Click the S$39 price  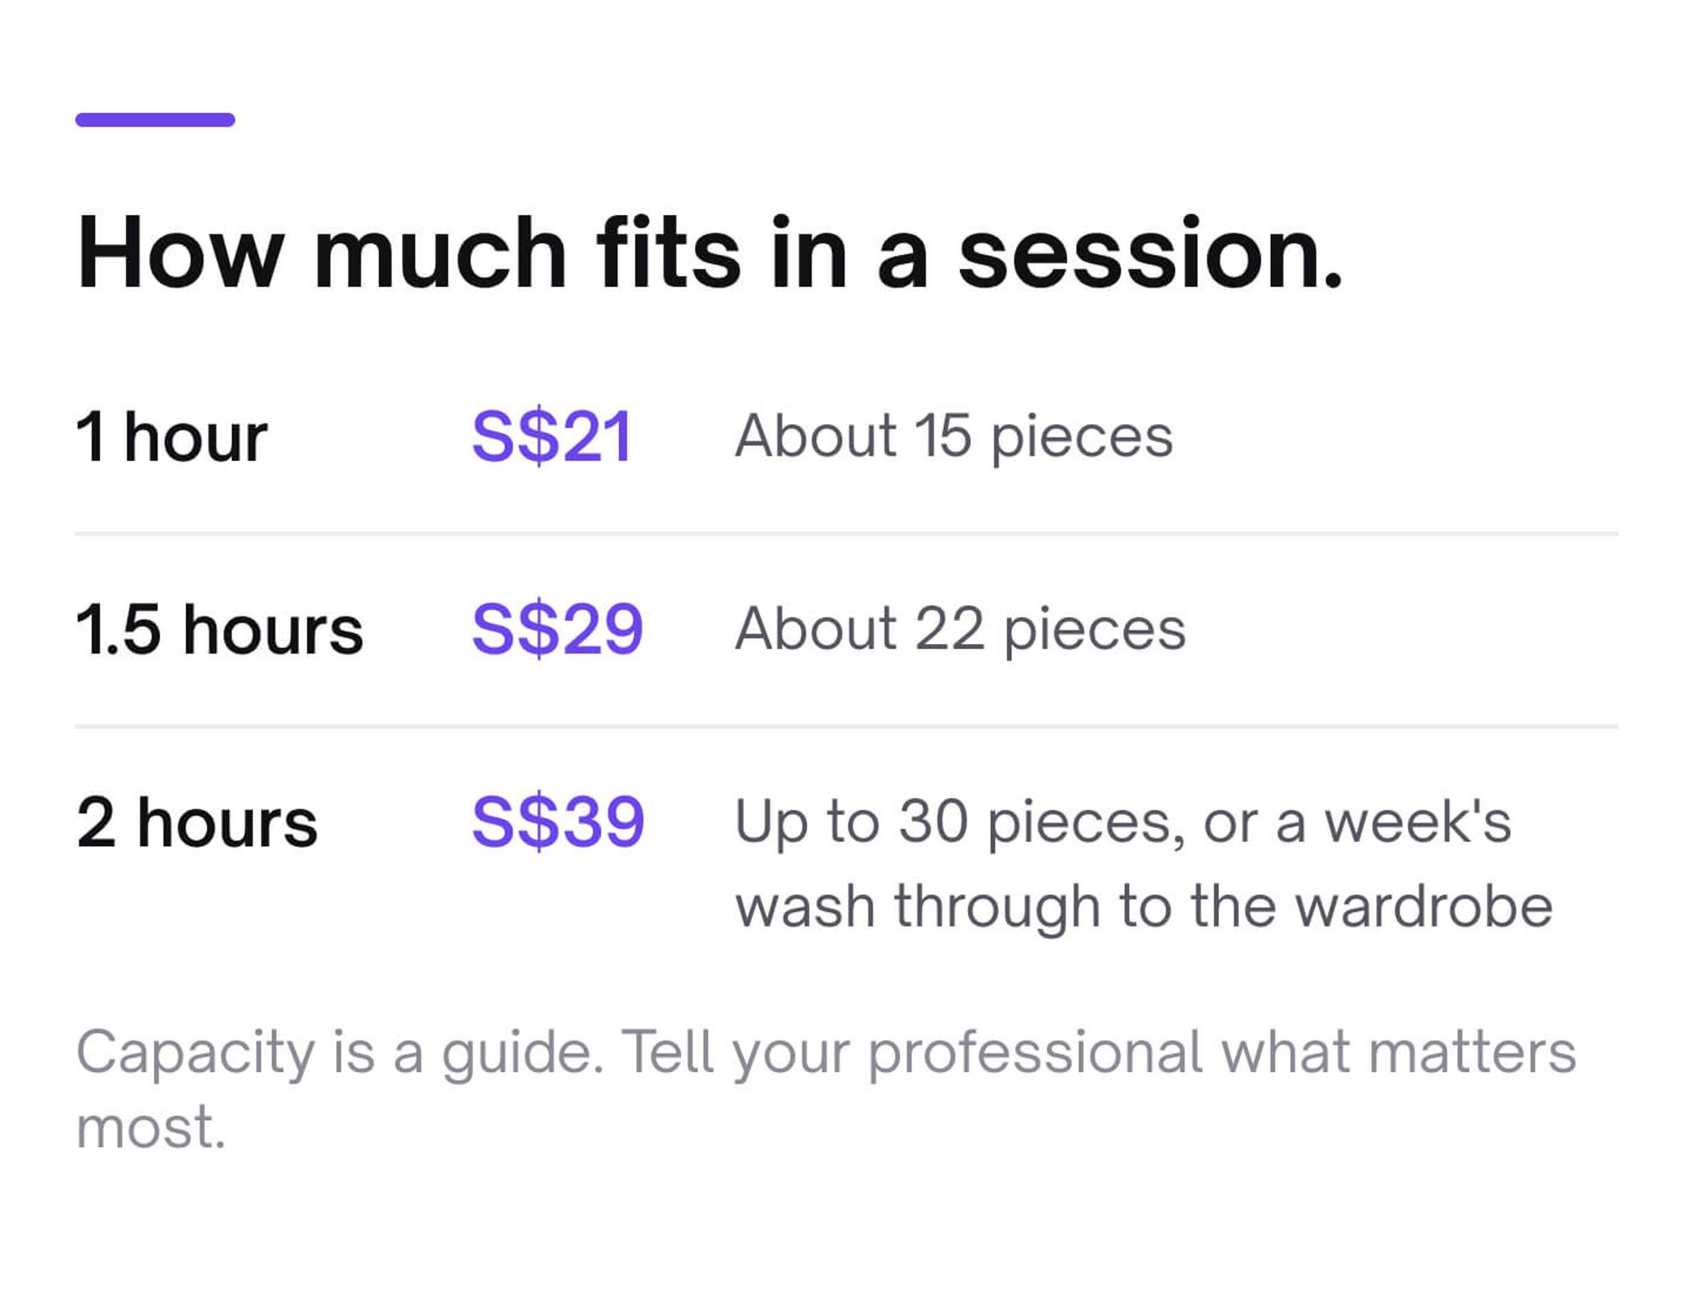coord(558,822)
